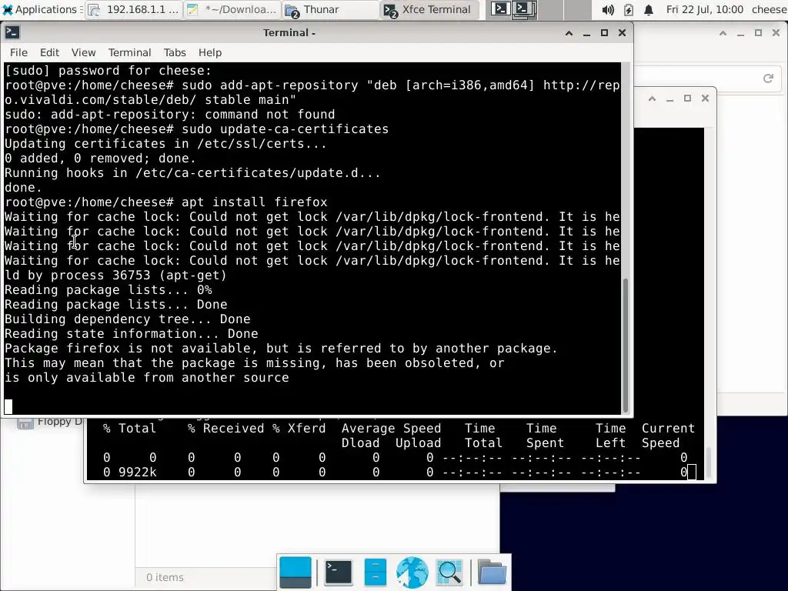788x591 pixels.
Task: Open the notifications bell icon
Action: point(649,9)
